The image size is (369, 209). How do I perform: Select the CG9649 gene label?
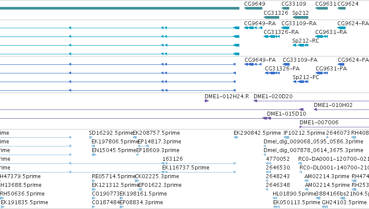(x=255, y=4)
